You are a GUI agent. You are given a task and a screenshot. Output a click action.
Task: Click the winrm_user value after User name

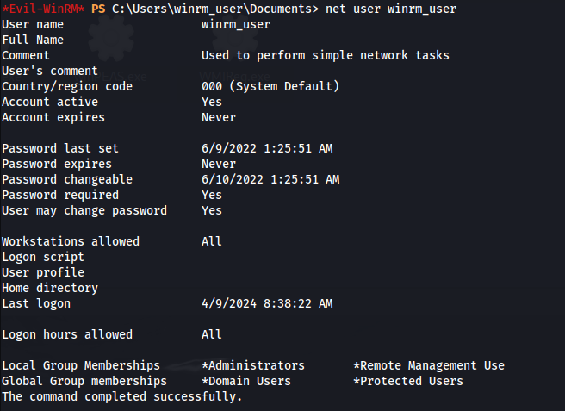[236, 24]
